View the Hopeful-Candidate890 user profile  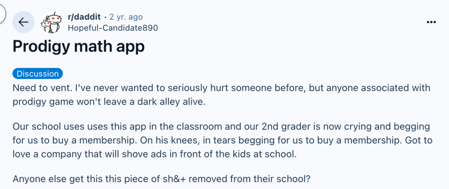click(113, 28)
